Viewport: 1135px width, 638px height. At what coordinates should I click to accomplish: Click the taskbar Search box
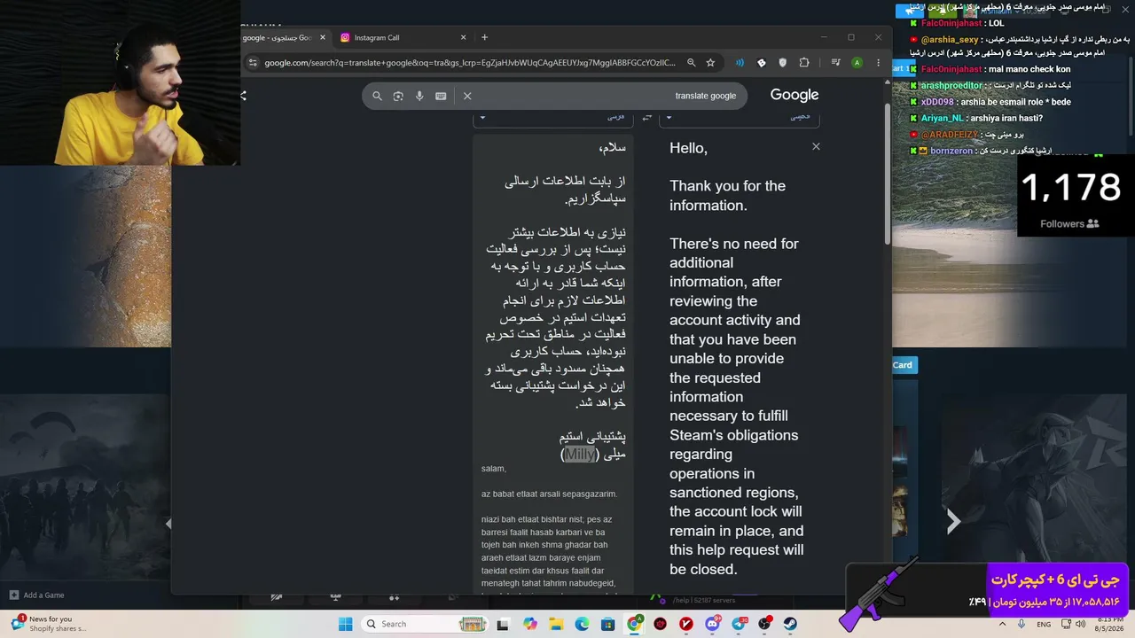pyautogui.click(x=426, y=624)
